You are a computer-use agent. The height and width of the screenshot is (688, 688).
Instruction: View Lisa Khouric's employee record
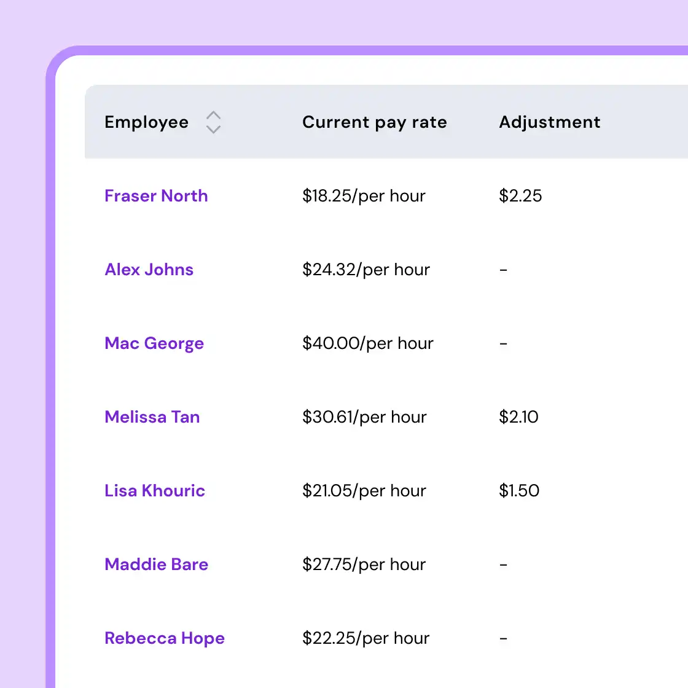154,491
